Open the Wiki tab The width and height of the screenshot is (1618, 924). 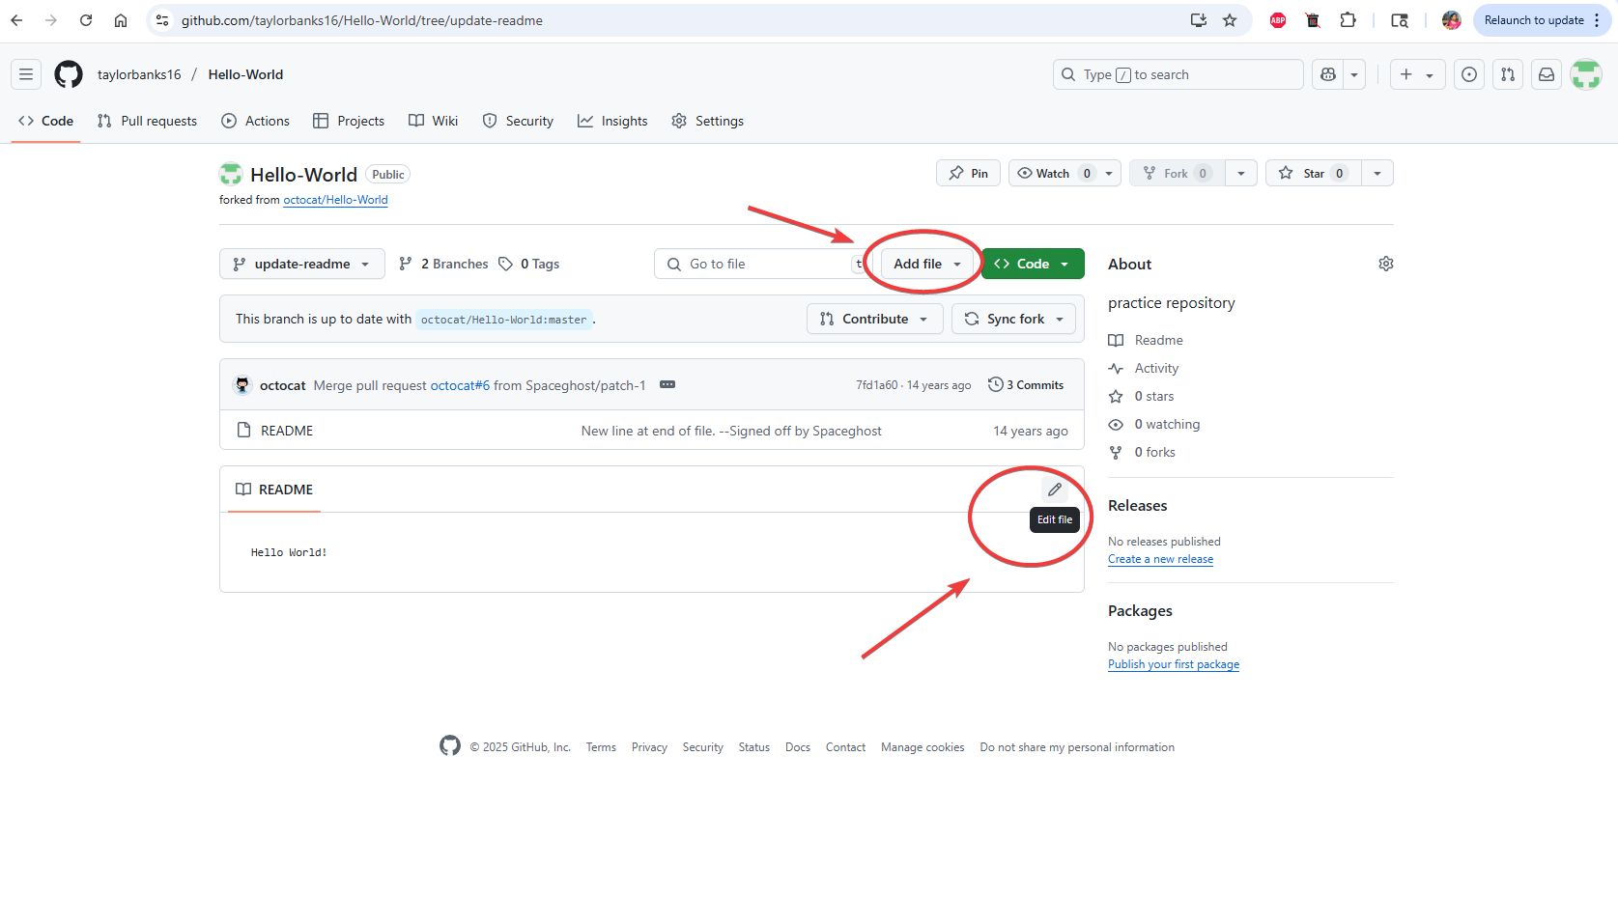433,121
